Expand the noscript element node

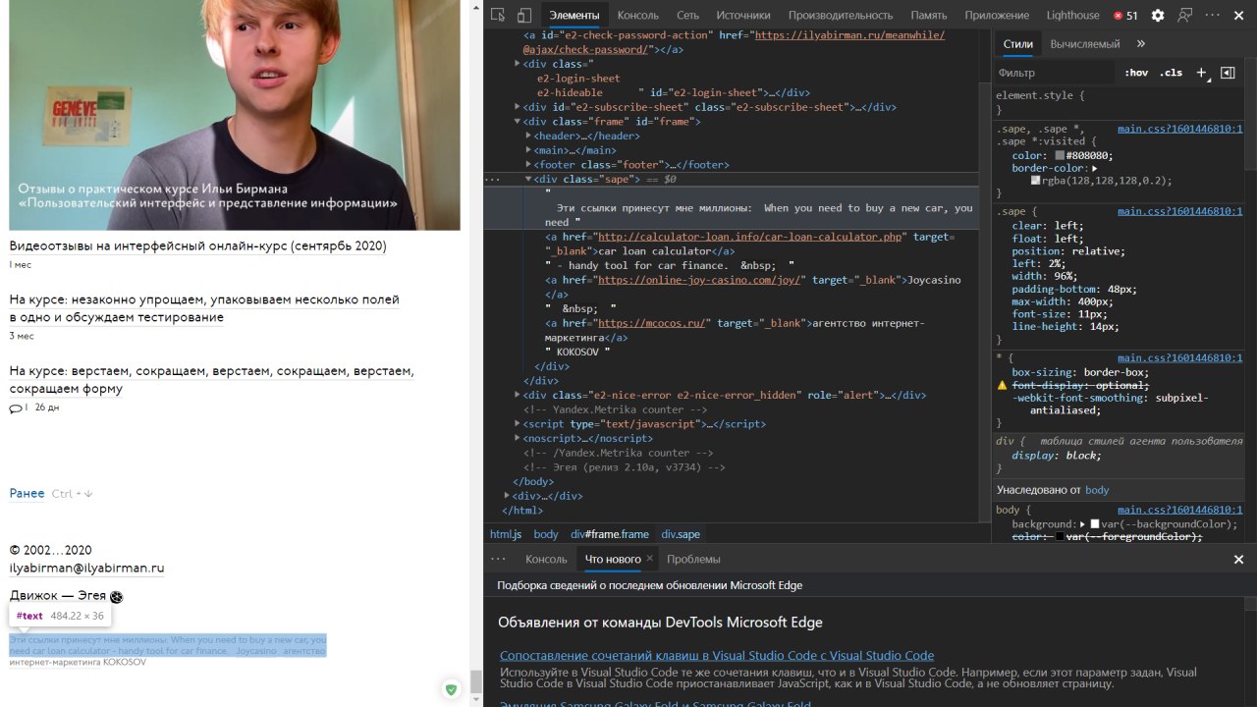pyautogui.click(x=518, y=439)
